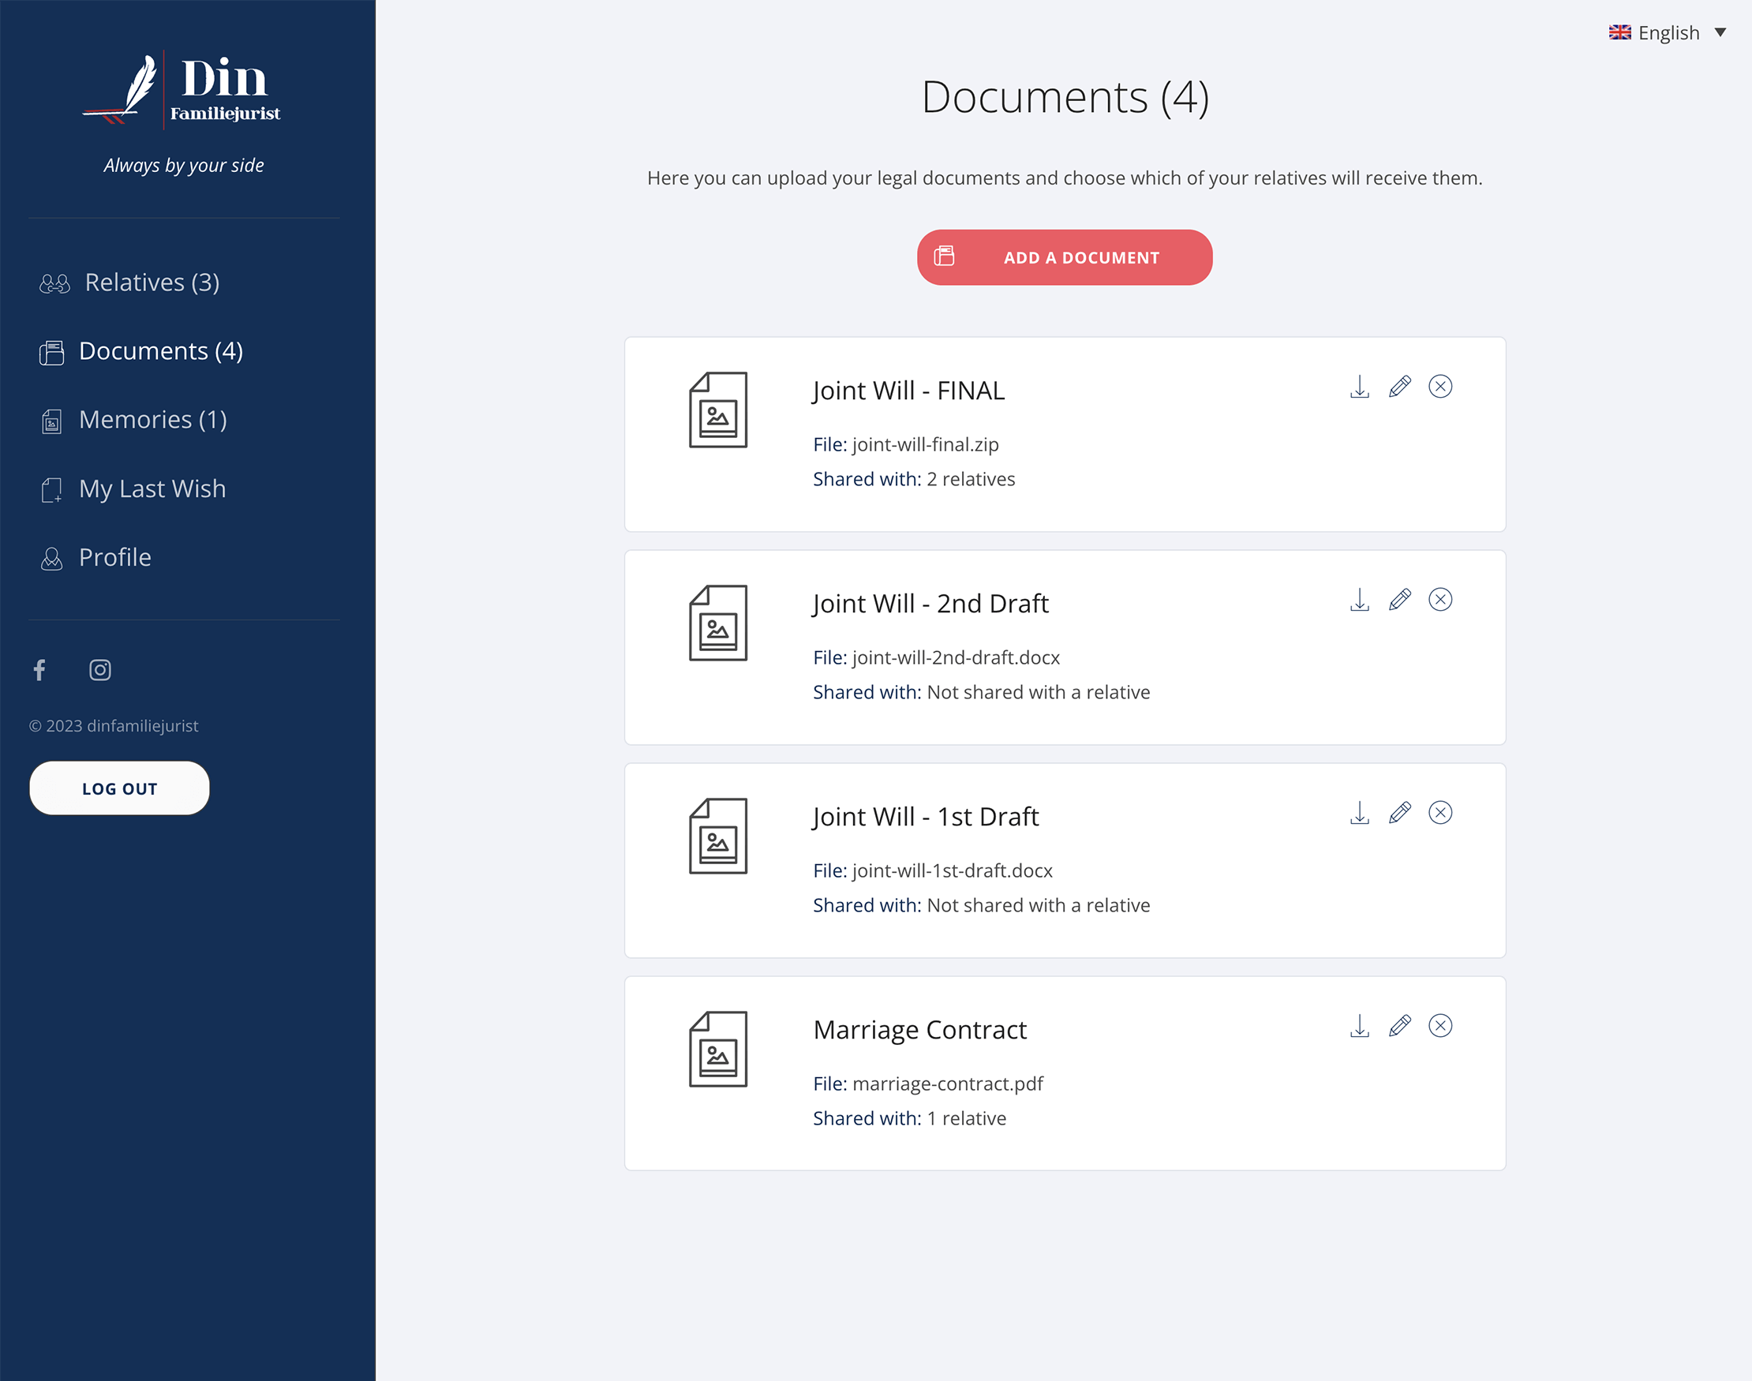Click 'Shared with: 2 relatives' text
The width and height of the screenshot is (1752, 1381).
pyautogui.click(x=914, y=480)
